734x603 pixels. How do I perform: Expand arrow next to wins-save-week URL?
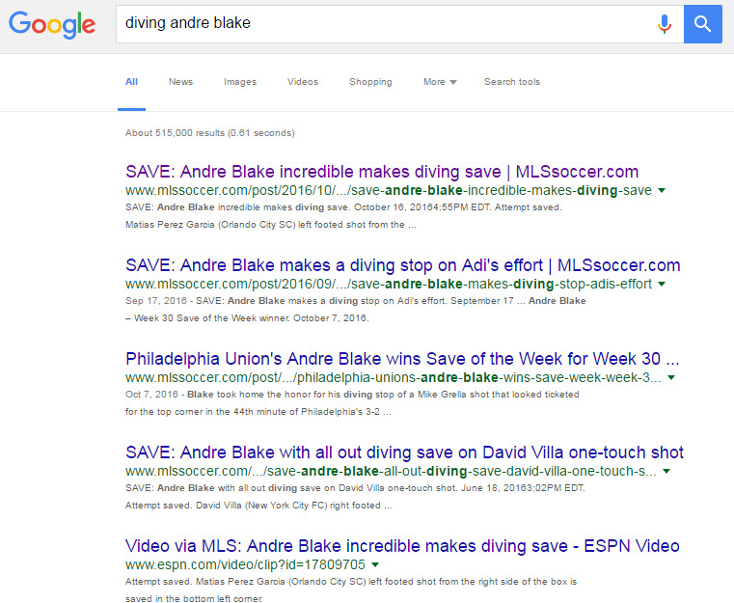pos(671,378)
